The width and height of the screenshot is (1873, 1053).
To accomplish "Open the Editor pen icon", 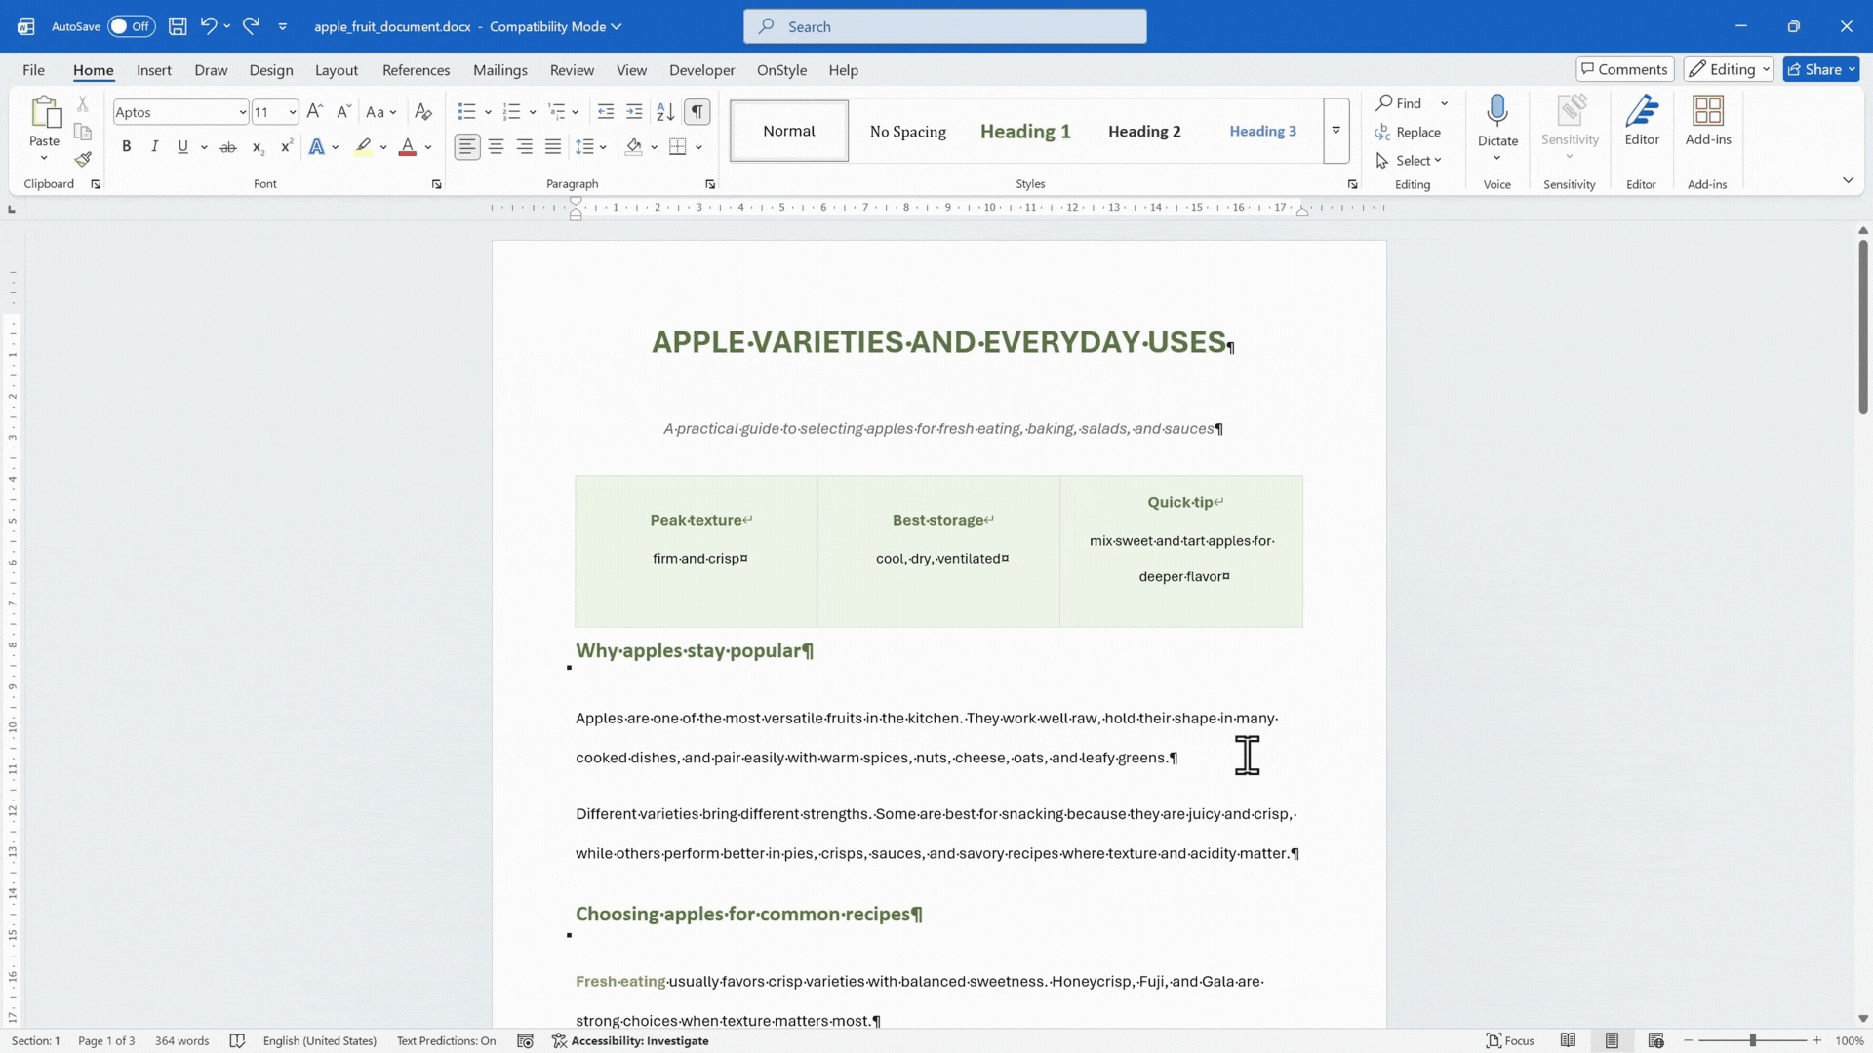I will click(1642, 111).
